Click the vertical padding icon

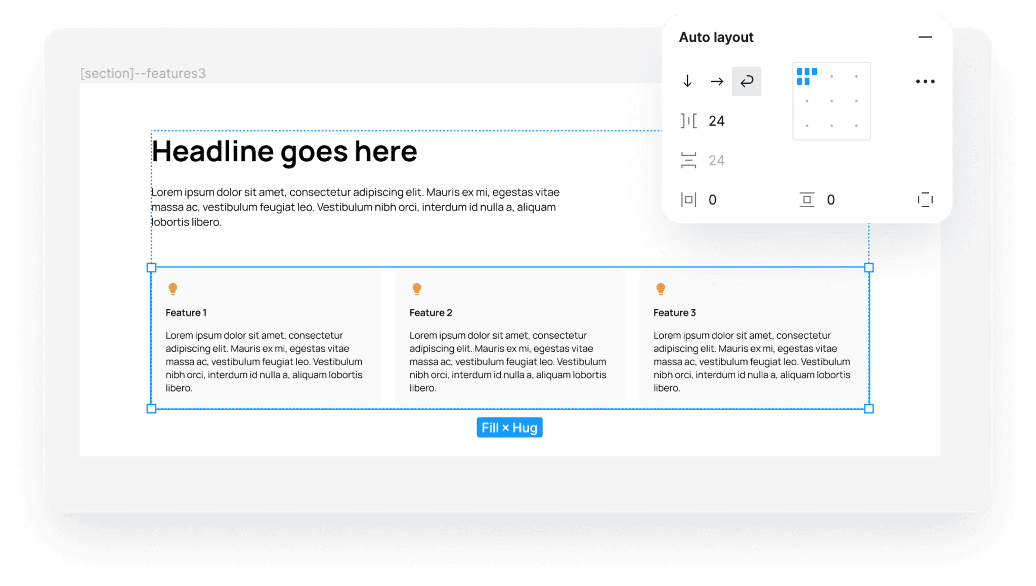click(x=807, y=199)
